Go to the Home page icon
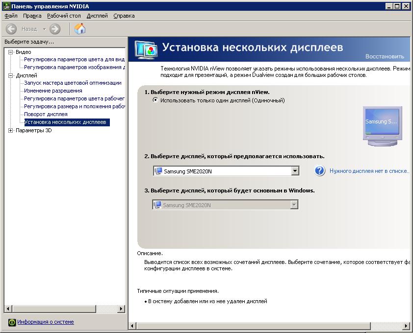413x333 pixels. [80, 29]
